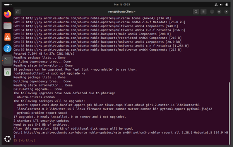Screen dimensions: 233x147
Task: Click 'Need to get 543 MB of archives' line
Action: 41,125
